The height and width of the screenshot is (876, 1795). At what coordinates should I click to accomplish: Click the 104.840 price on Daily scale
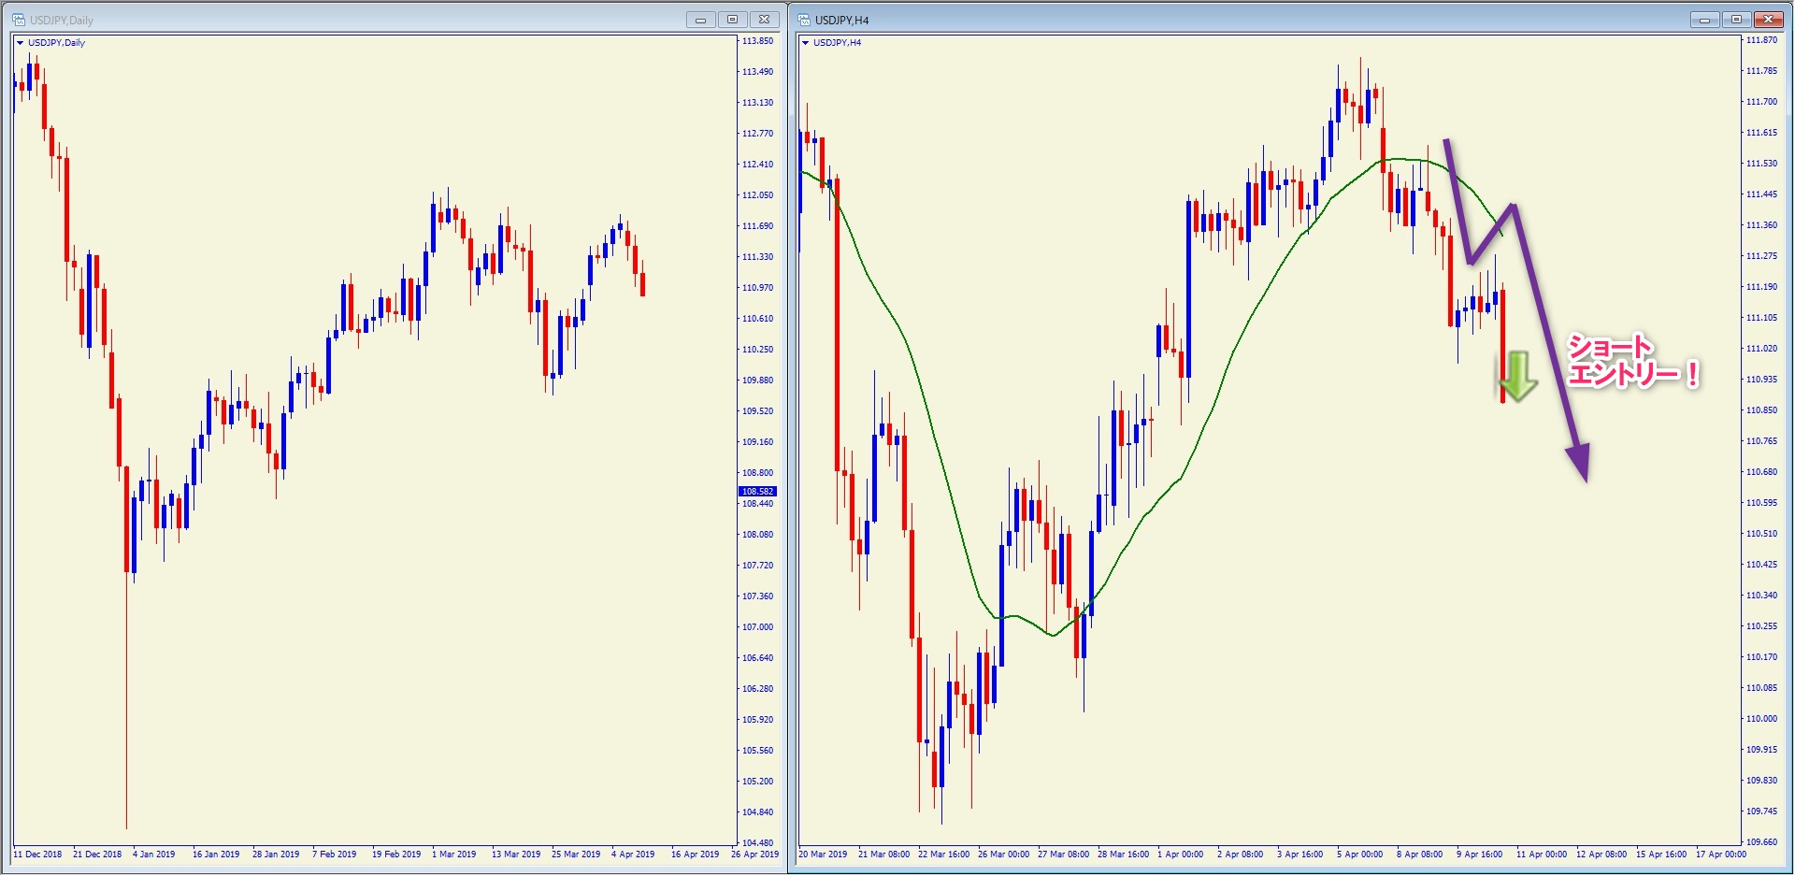tap(758, 812)
